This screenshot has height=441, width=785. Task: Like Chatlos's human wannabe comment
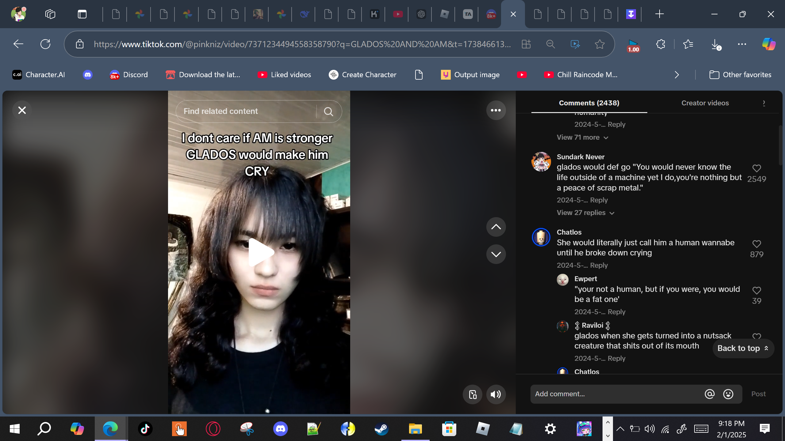point(756,244)
